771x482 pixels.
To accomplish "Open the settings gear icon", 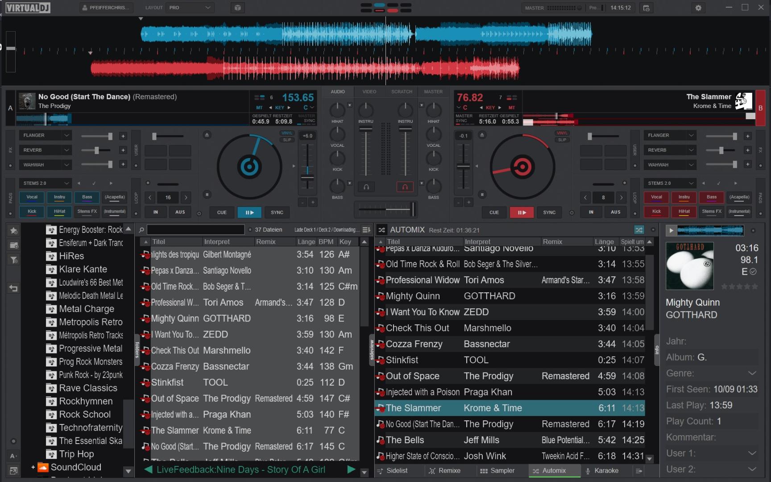I will click(x=698, y=8).
